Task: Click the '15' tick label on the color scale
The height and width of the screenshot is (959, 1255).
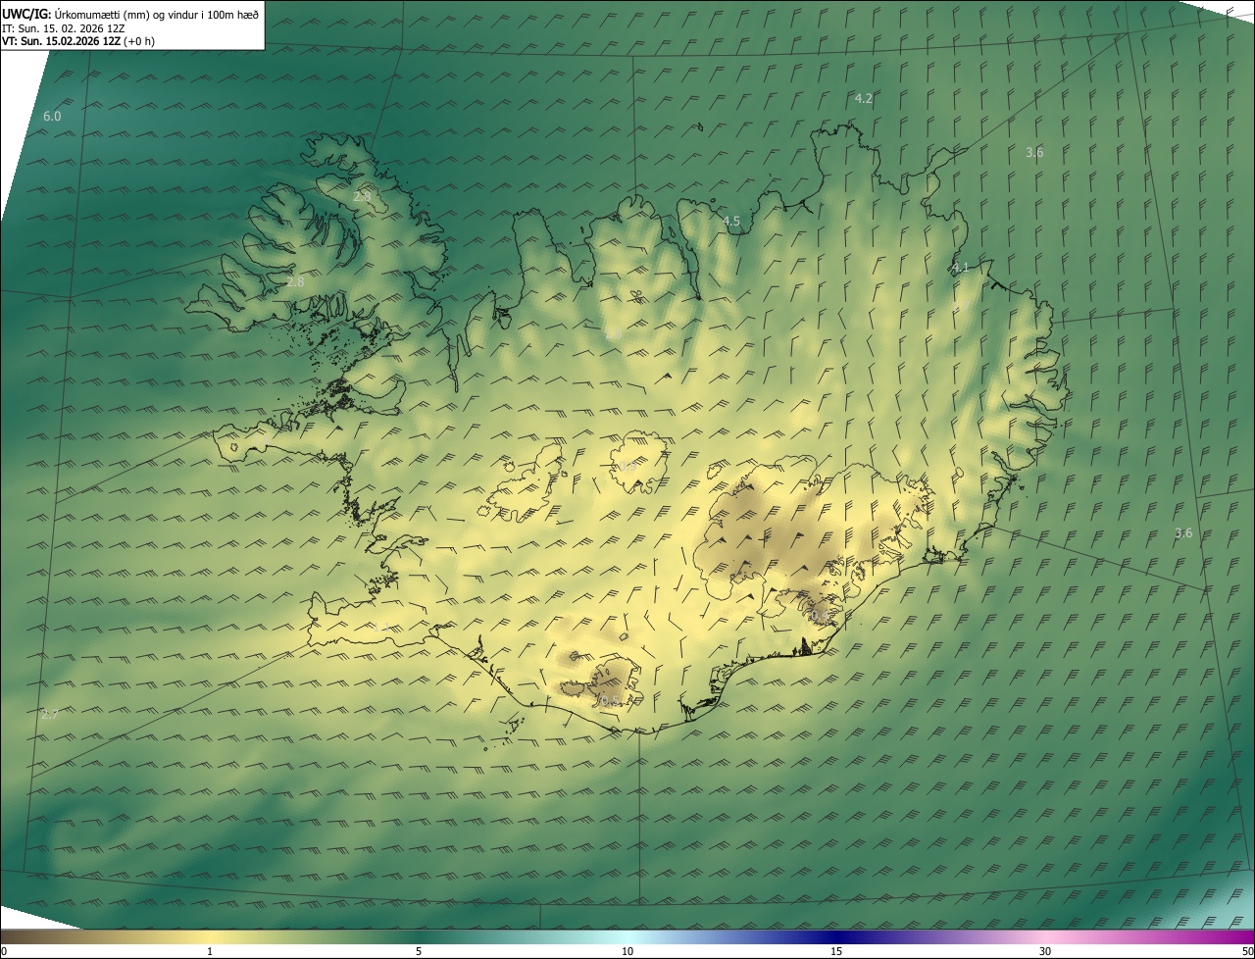Action: click(836, 951)
